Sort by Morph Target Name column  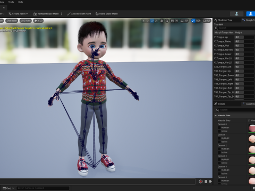224,32
